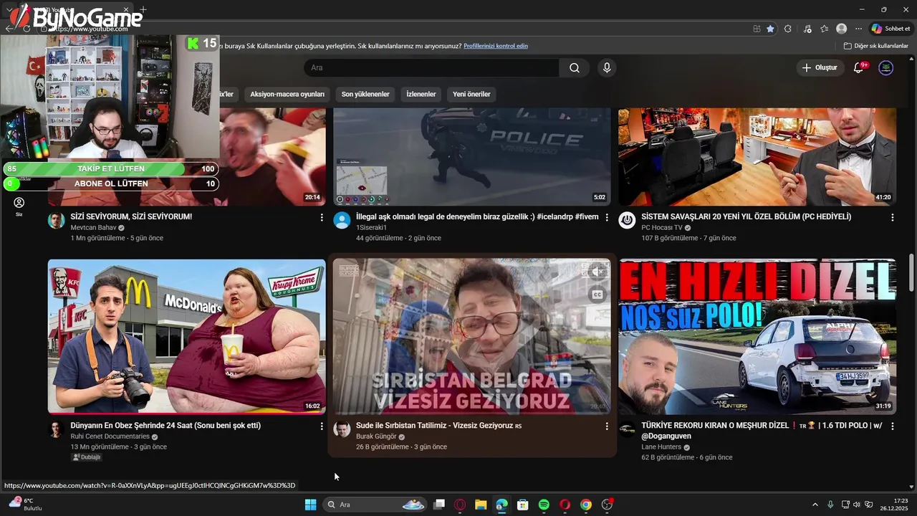Open more options for Dünyanın En Obez Şehrinde video

[321, 426]
